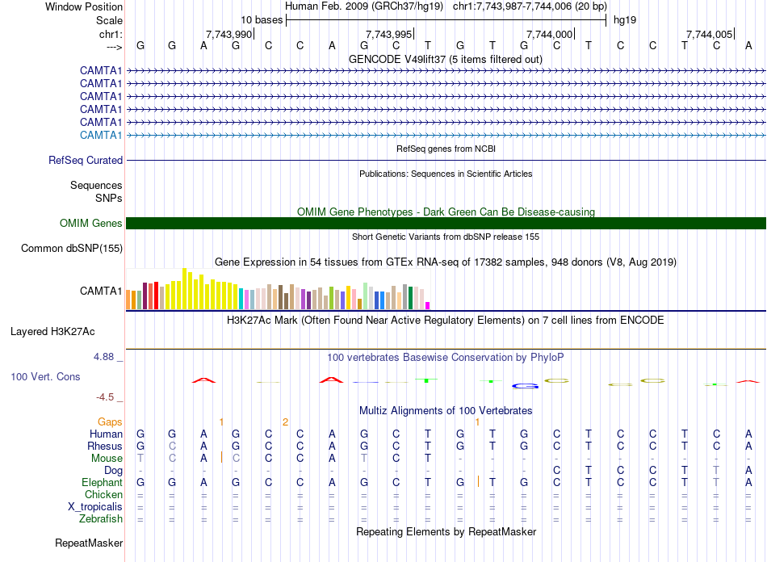Open the OMIM Genes track label

click(90, 223)
